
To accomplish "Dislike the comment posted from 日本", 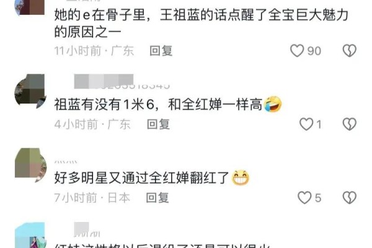I will pos(350,198).
